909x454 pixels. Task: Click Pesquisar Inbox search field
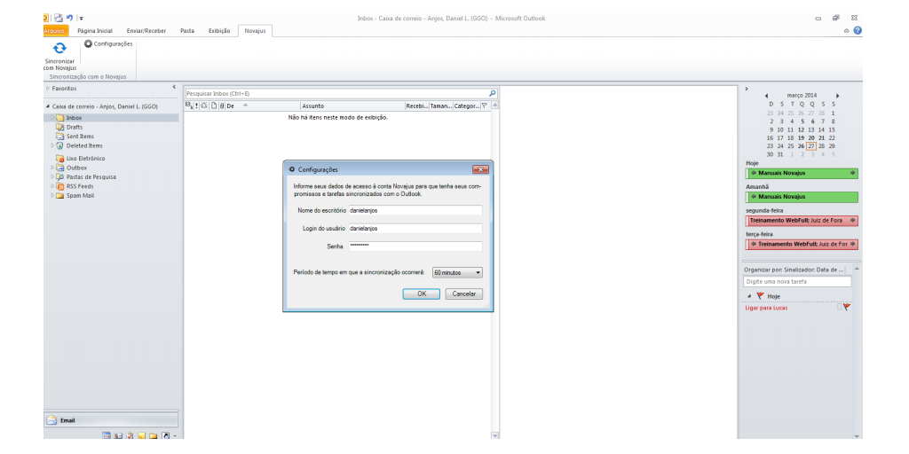coord(336,93)
